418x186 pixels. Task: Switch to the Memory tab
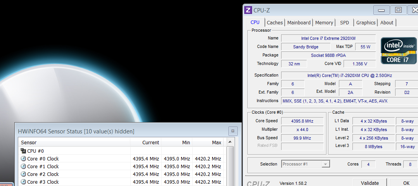(324, 22)
